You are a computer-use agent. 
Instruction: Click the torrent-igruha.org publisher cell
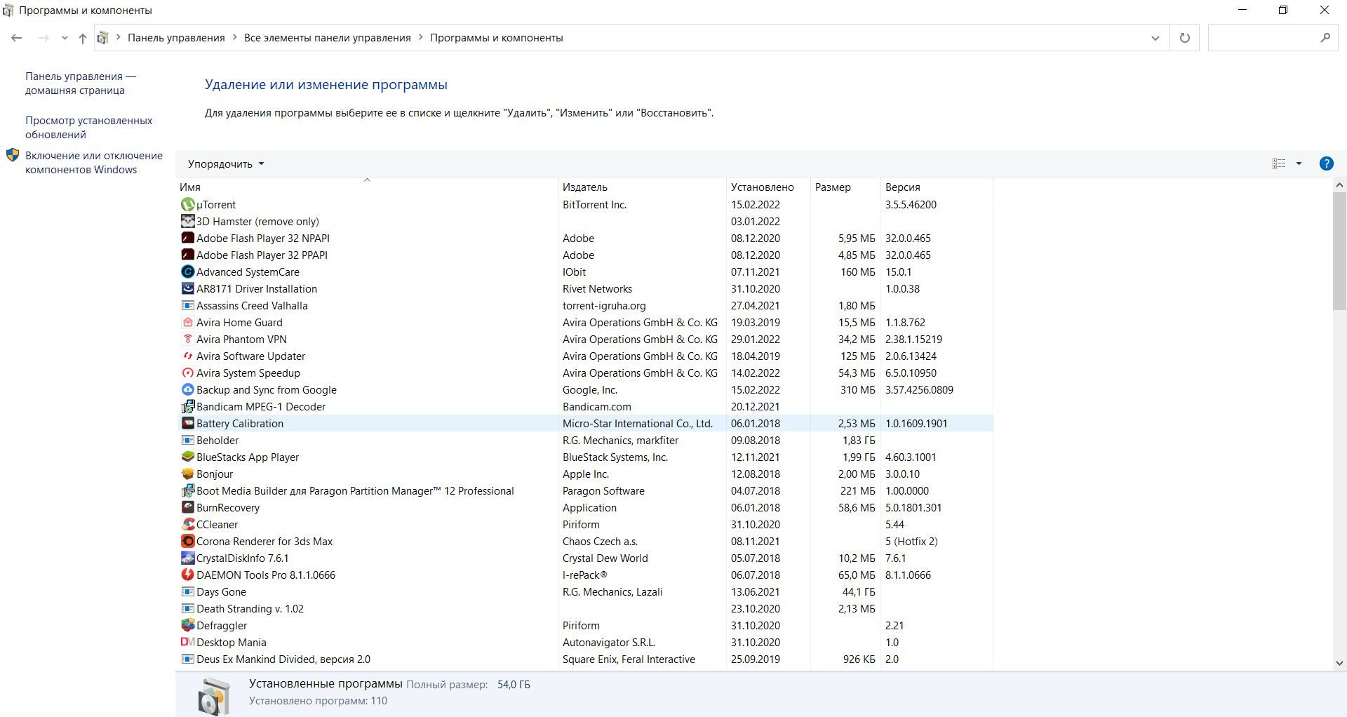point(604,305)
